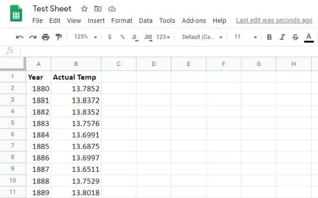Open the Google Sheets home icon
The height and width of the screenshot is (198, 318).
16,14
